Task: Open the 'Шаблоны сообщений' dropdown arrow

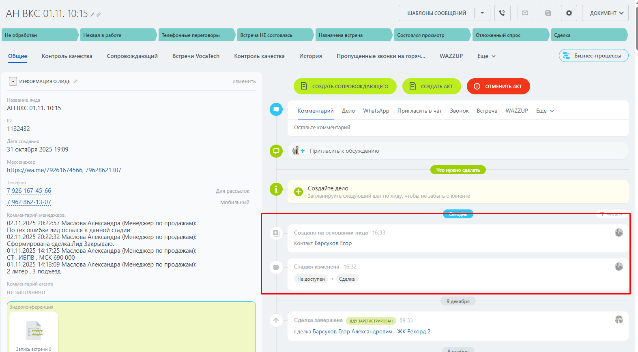Action: pyautogui.click(x=482, y=13)
